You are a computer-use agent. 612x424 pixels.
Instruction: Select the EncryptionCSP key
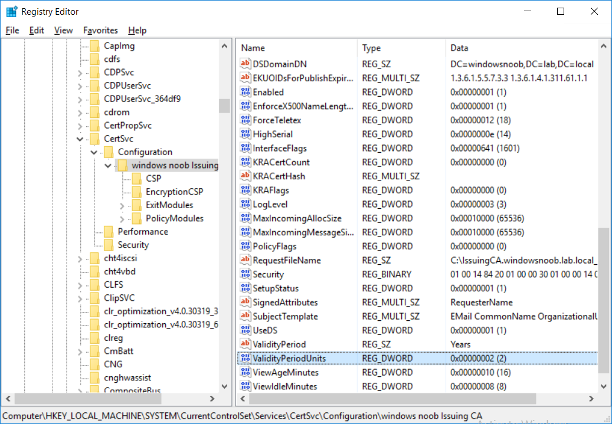175,192
